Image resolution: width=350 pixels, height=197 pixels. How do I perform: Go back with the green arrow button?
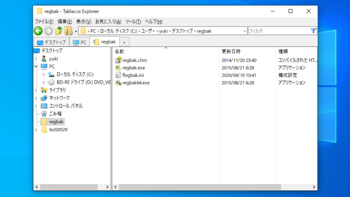pos(38,31)
